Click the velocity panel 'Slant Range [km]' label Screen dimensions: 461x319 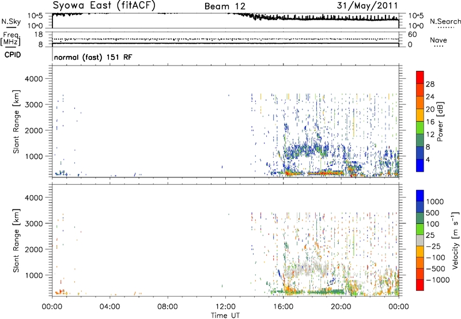tap(16, 241)
